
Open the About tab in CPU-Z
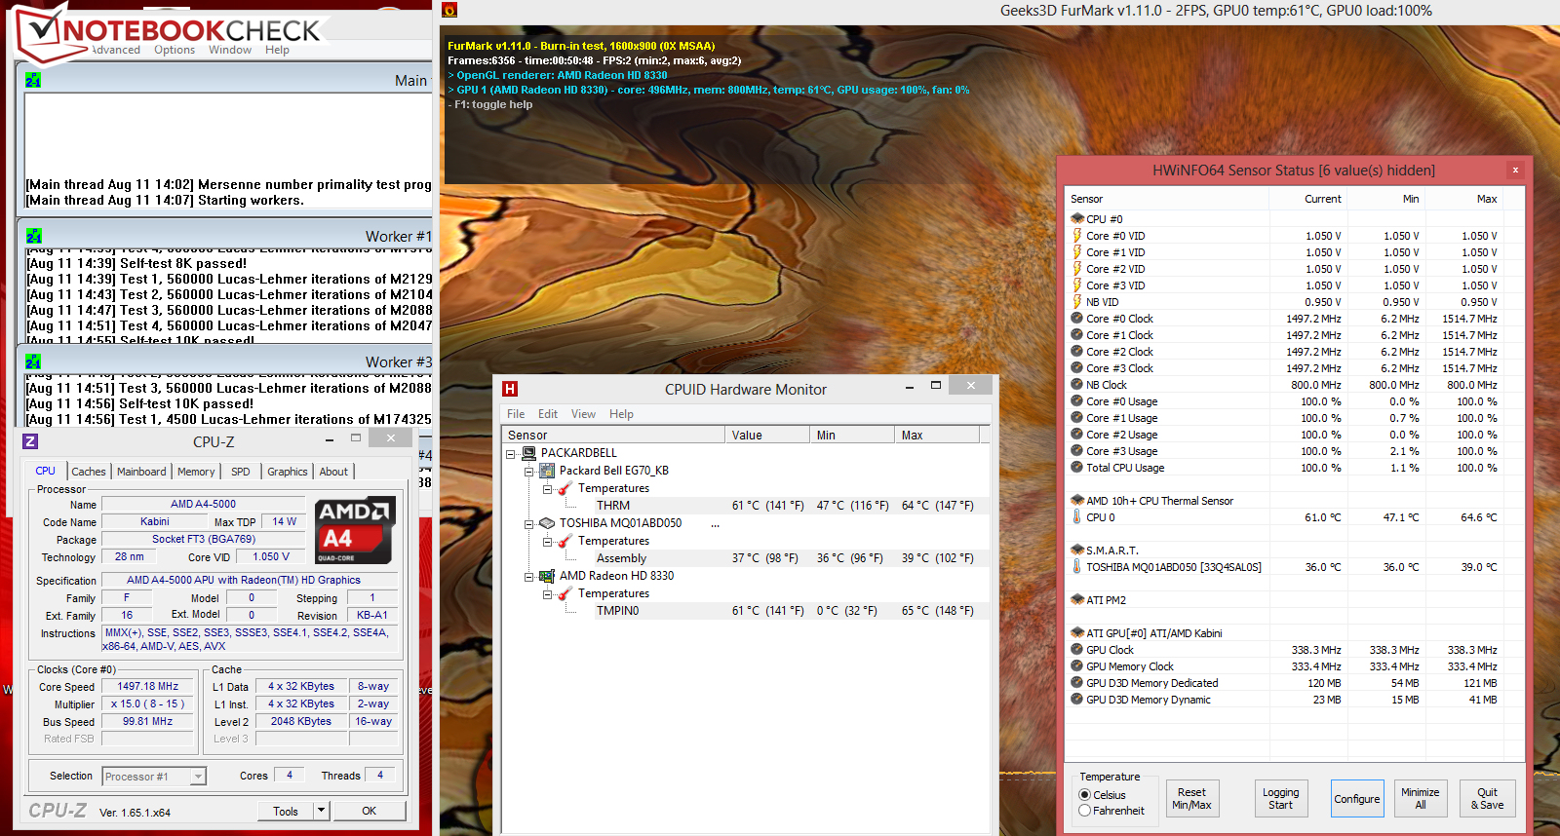(333, 472)
